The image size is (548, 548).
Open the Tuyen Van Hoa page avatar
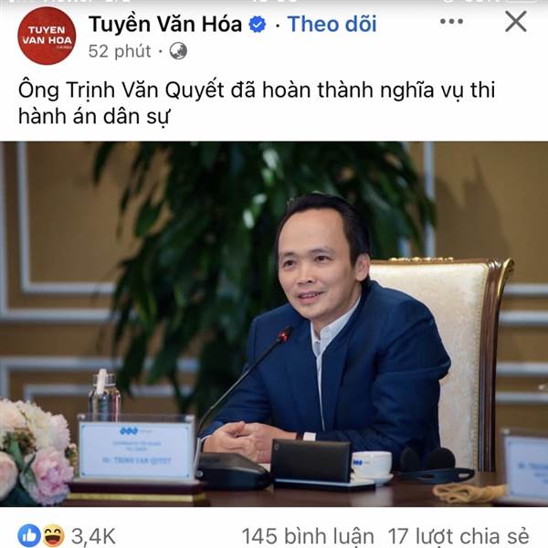pyautogui.click(x=47, y=36)
